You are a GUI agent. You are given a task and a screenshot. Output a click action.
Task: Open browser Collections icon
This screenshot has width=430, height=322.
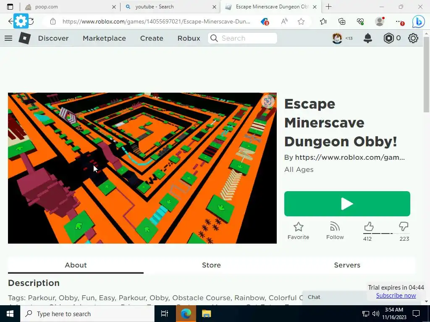[342, 21]
